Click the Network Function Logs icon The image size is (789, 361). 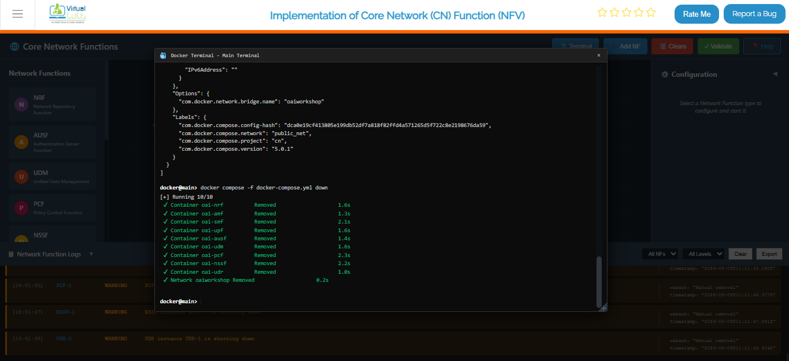click(11, 254)
